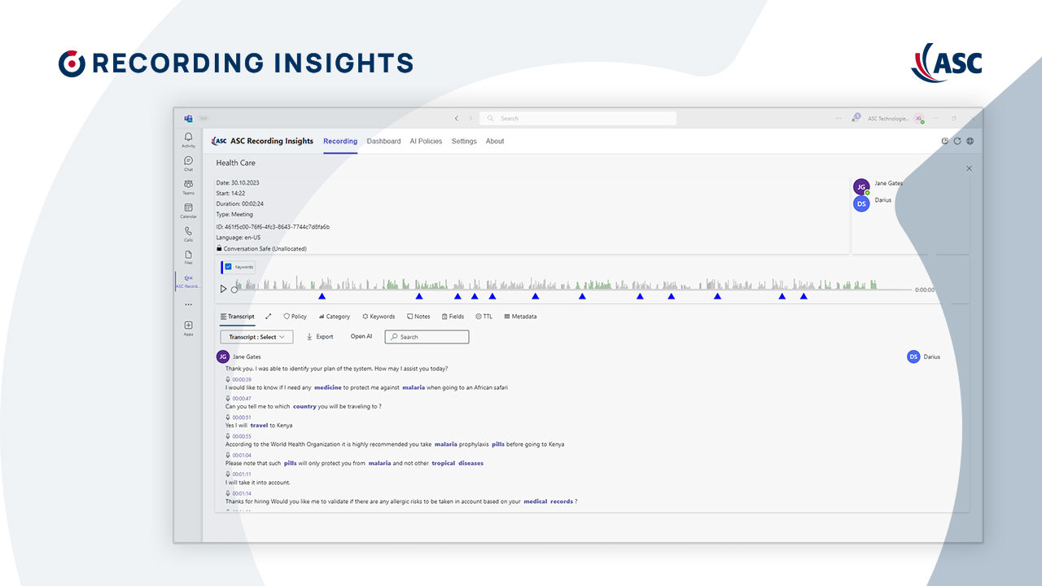
Task: Open the notification icon with the badge
Action: (x=856, y=118)
